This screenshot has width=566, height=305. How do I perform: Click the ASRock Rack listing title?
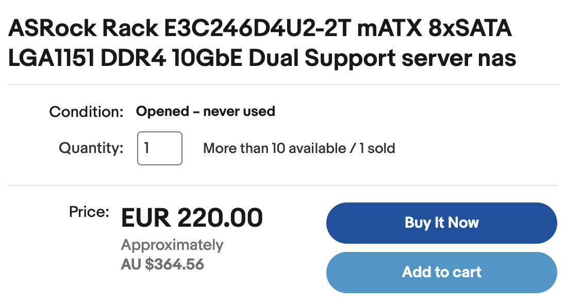click(x=262, y=44)
